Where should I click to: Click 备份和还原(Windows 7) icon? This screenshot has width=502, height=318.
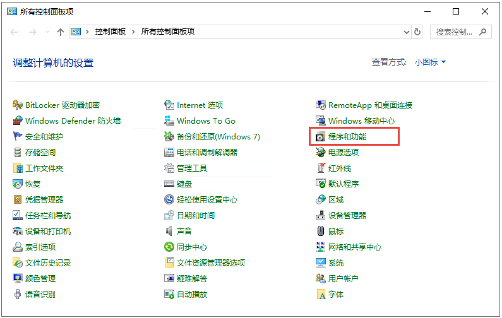(x=169, y=137)
